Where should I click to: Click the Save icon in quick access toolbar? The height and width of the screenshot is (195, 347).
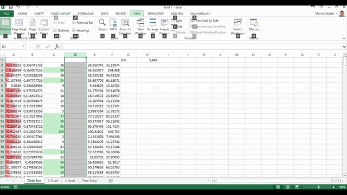pyautogui.click(x=11, y=7)
